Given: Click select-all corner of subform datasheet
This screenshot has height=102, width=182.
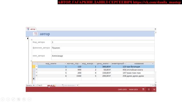Looking at the screenshot, I should point(35,63).
